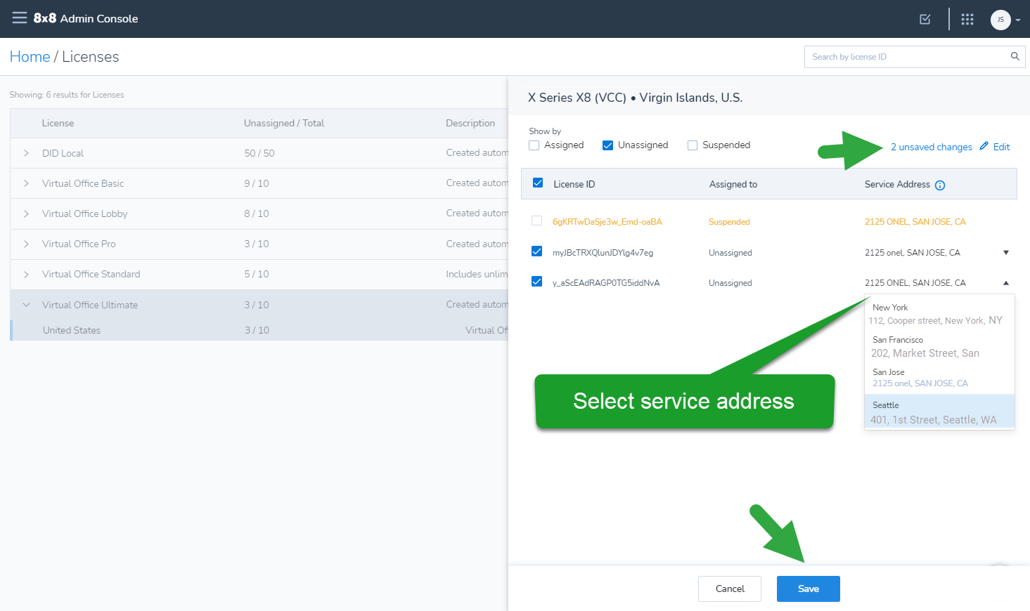Viewport: 1030px width, 611px height.
Task: Click the user menu dropdown caret
Action: tap(1018, 20)
